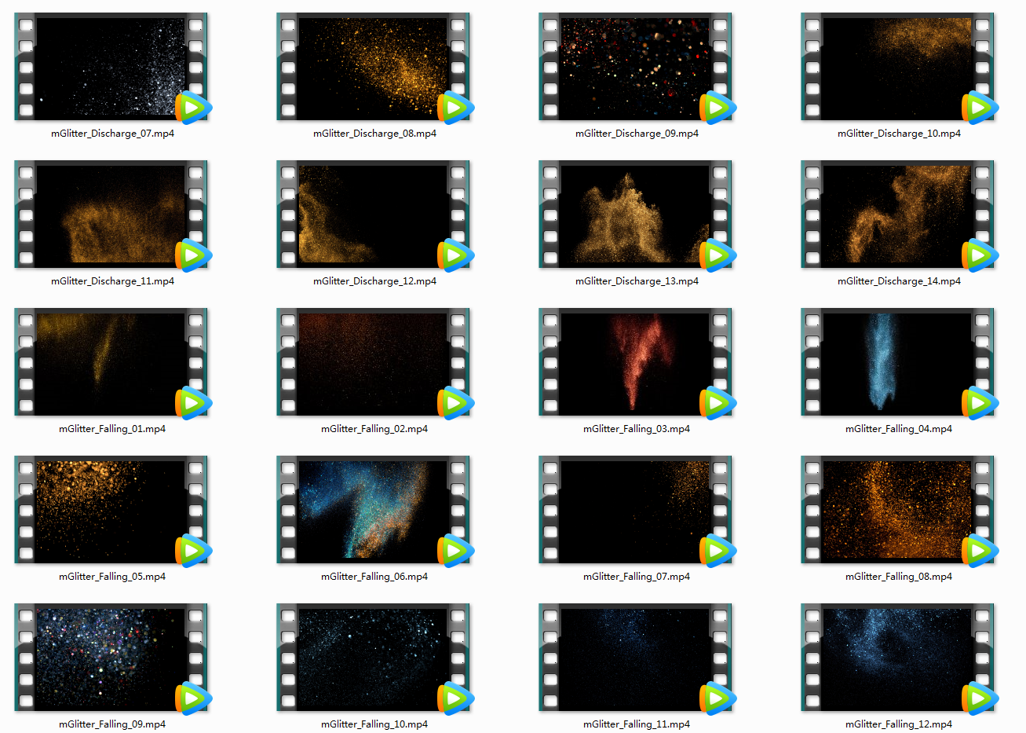Click the file name text mGlitter_Falling_08.mp4
The image size is (1026, 733).
899,577
